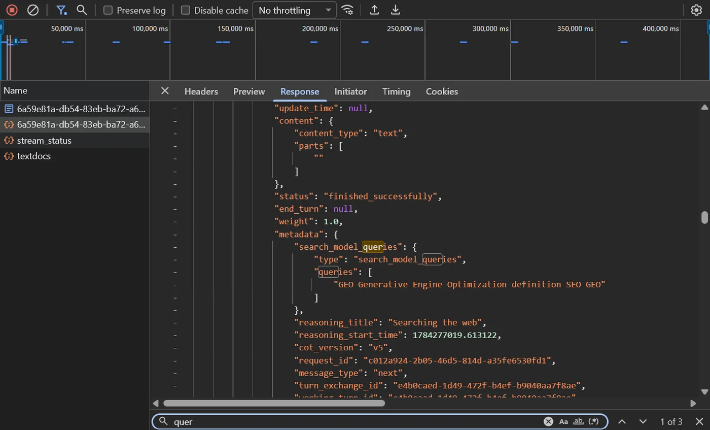710x430 pixels.
Task: Click the 200,000 ms timeline marker
Action: tap(320, 29)
